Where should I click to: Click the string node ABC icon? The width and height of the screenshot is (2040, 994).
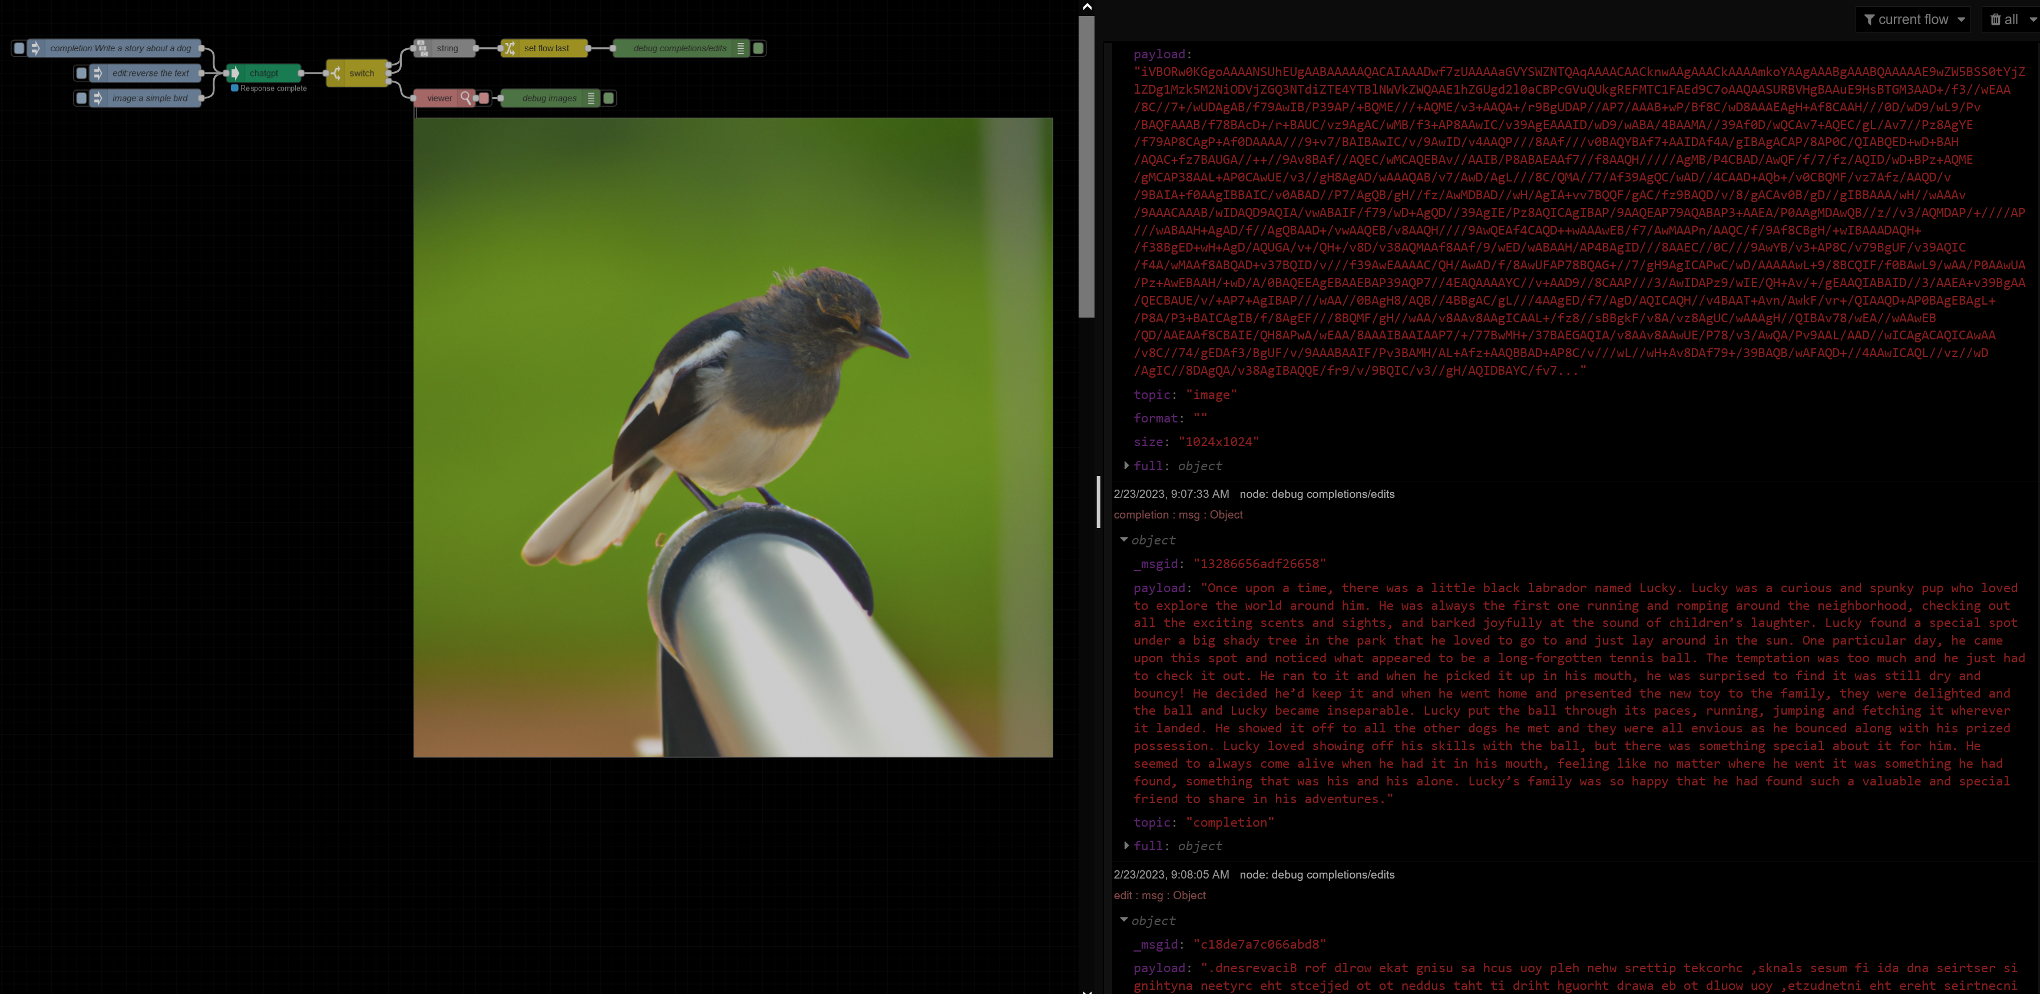tap(422, 48)
